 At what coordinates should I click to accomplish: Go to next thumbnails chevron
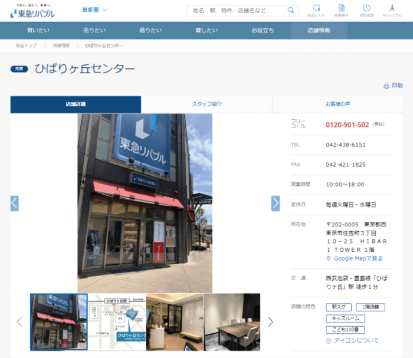(x=270, y=322)
